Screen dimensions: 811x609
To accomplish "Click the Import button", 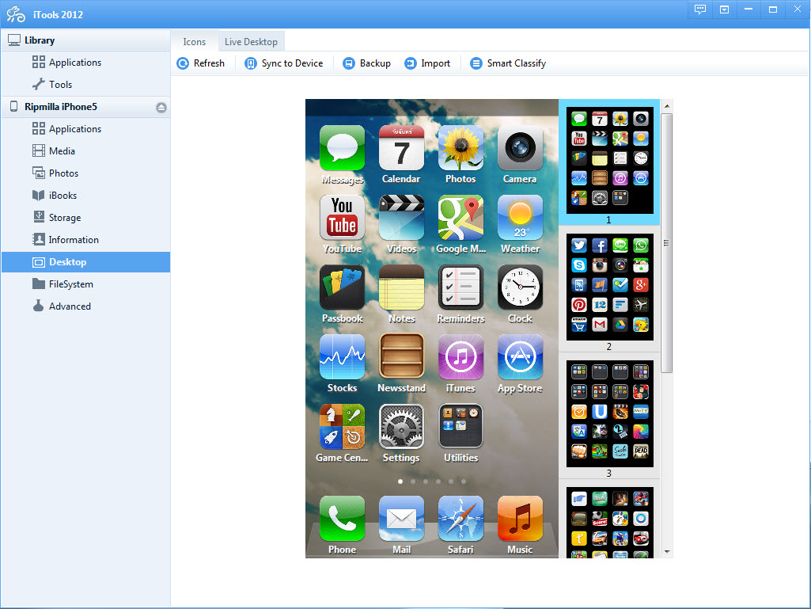I will (427, 63).
